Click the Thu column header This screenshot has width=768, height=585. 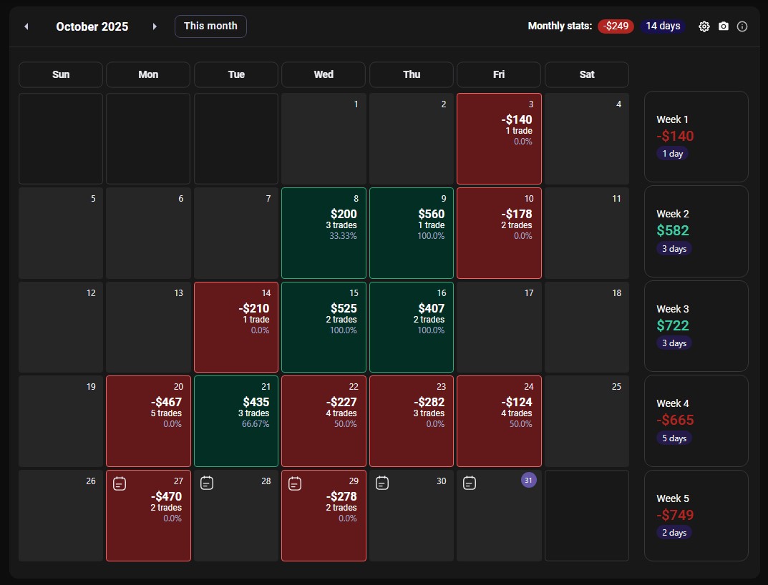pyautogui.click(x=412, y=74)
